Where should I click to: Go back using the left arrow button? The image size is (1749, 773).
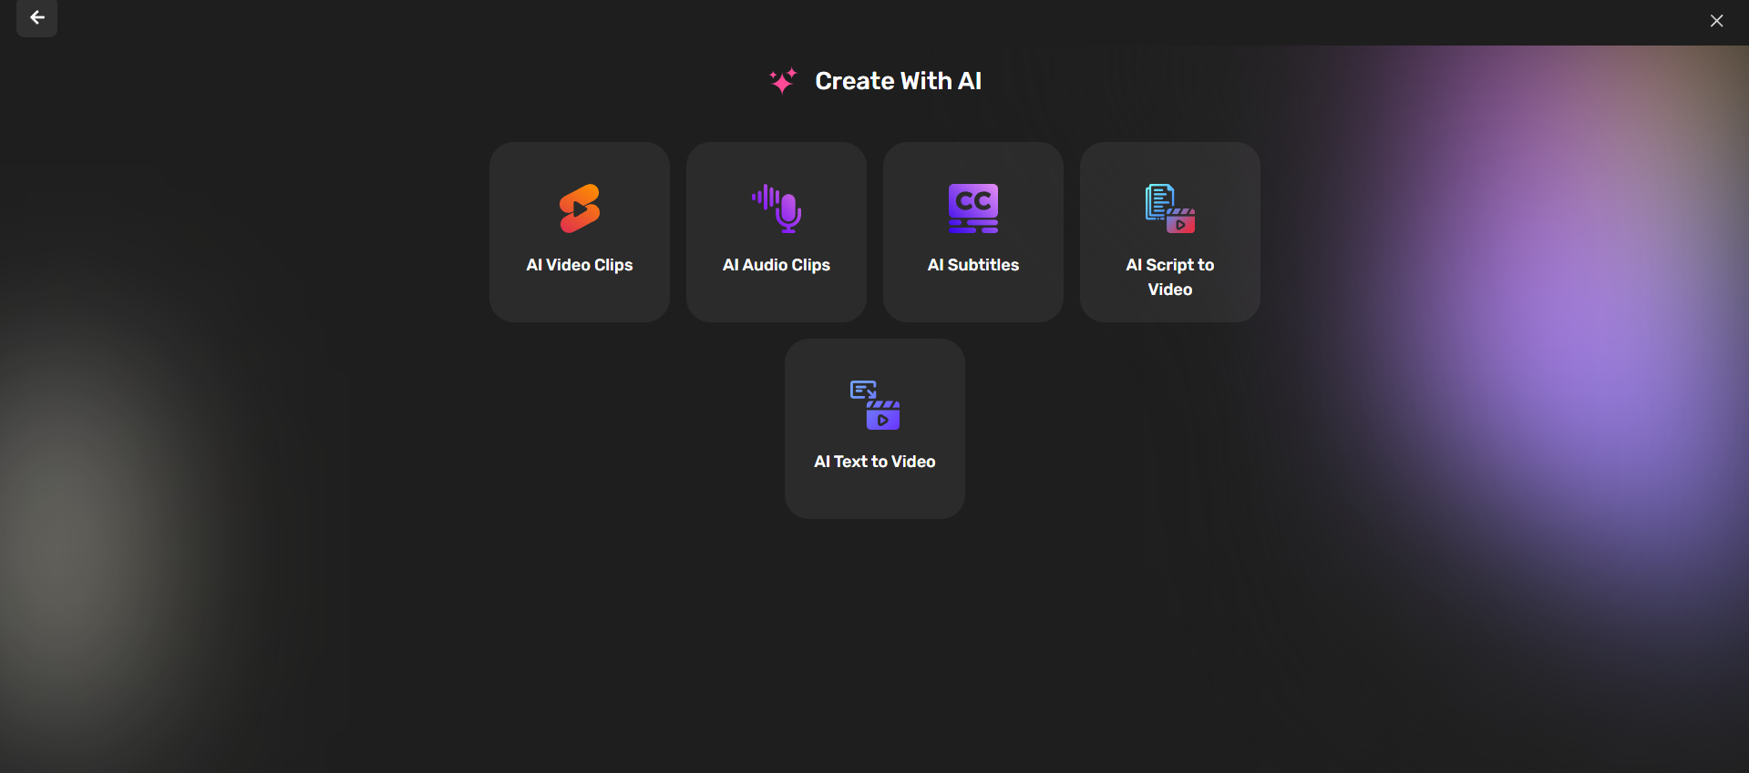[x=36, y=17]
